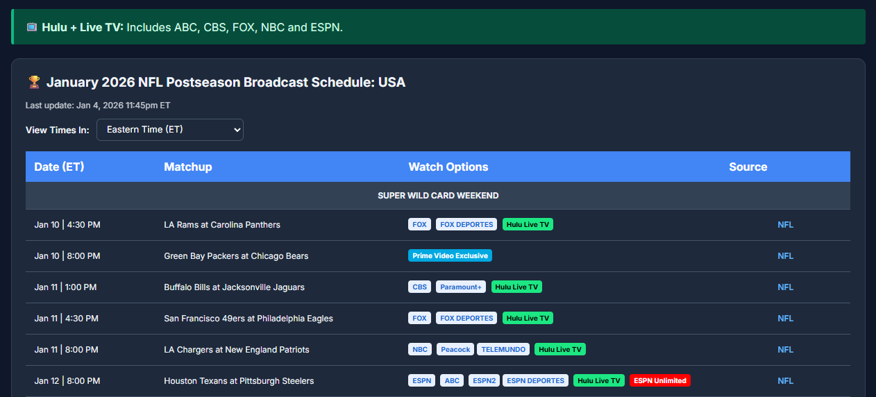876x397 pixels.
Task: Click the ESPN badge for Texans game
Action: point(421,380)
